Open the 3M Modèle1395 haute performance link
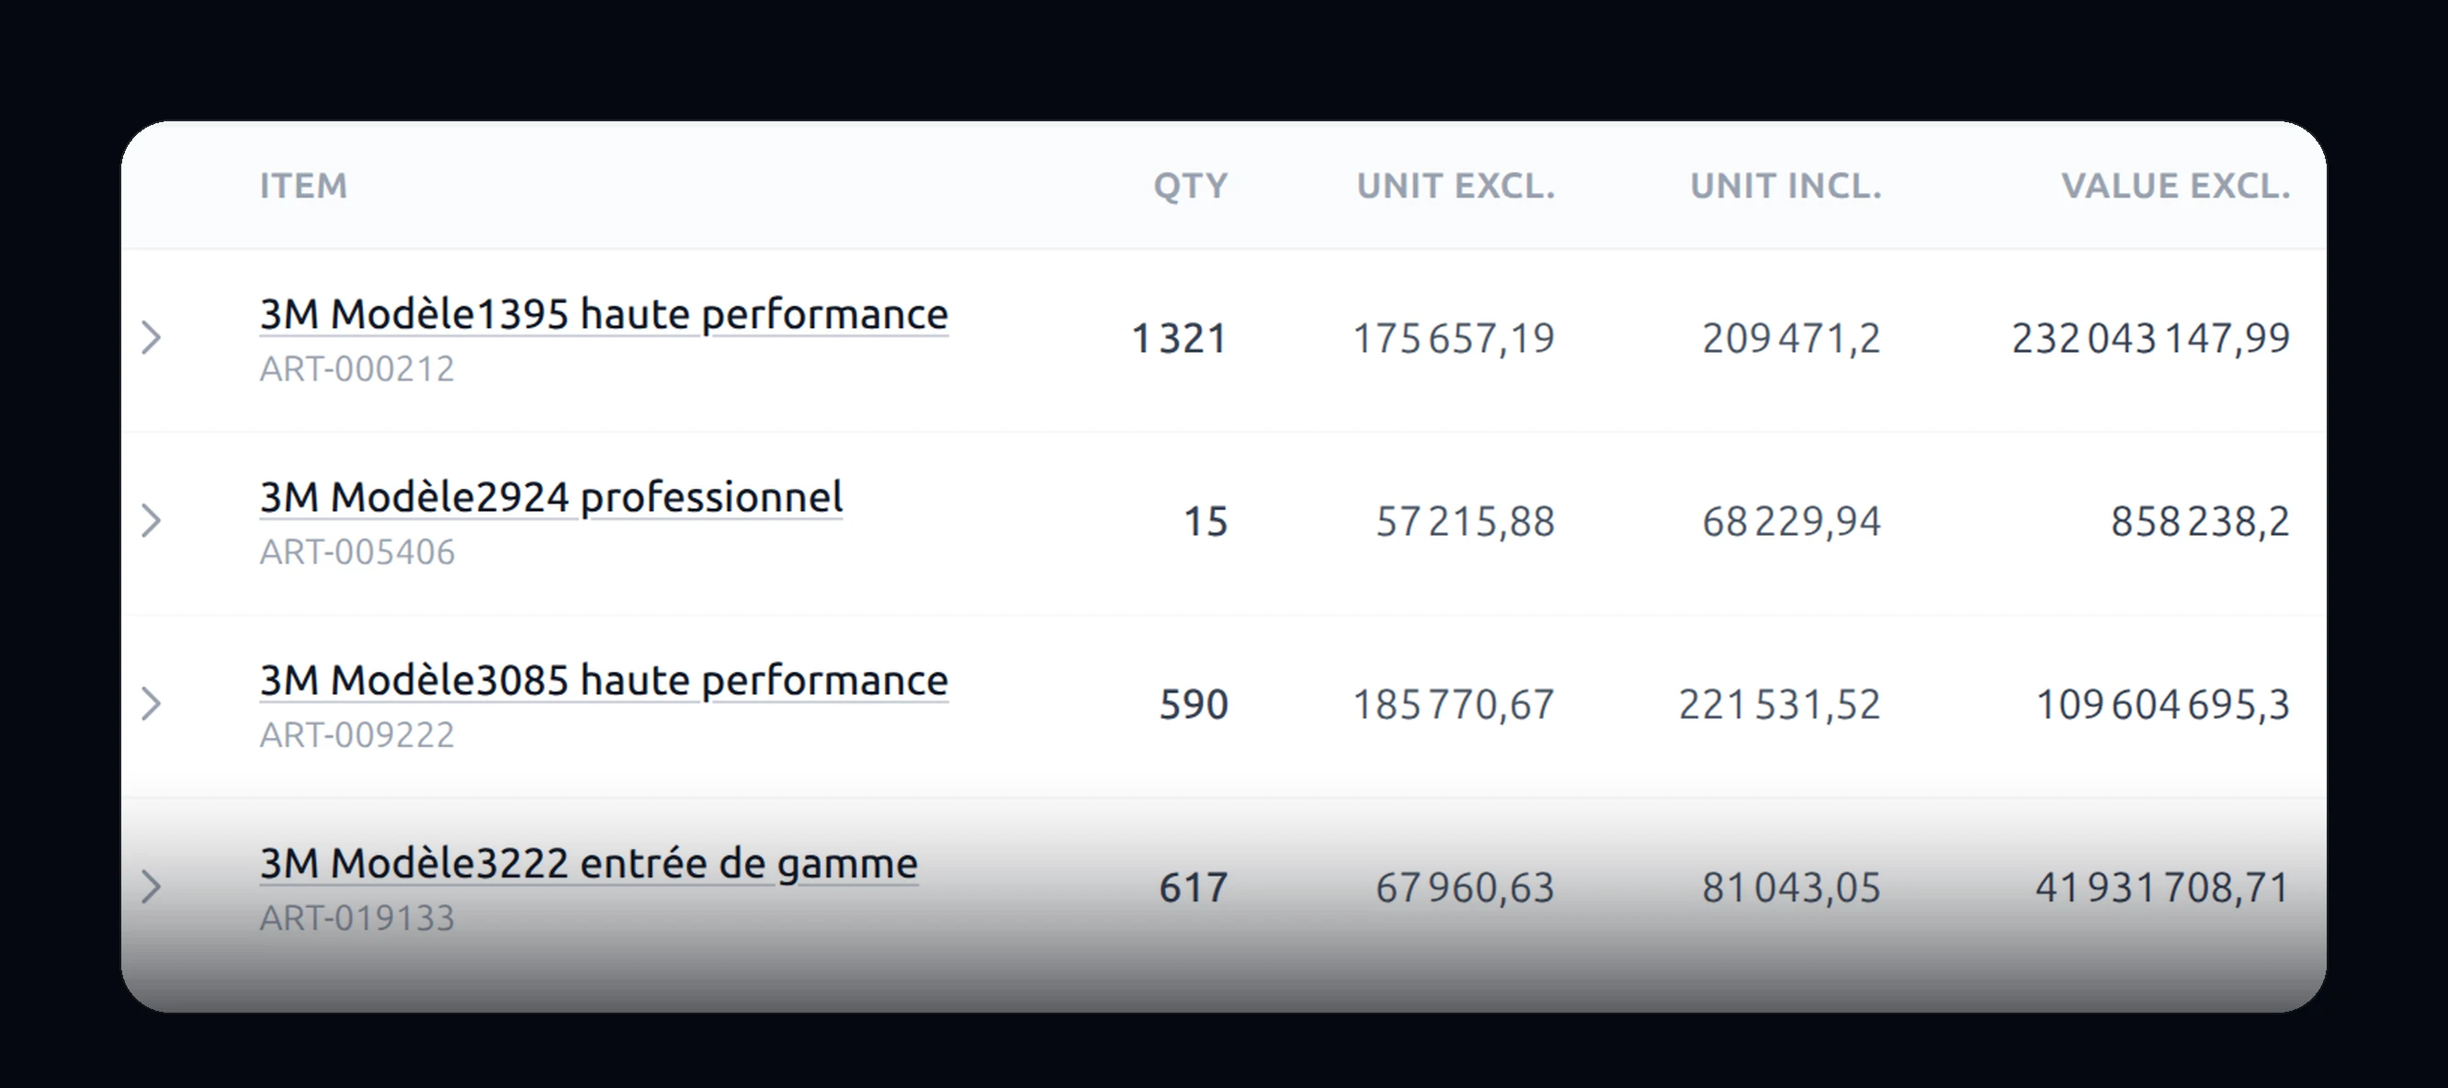2448x1088 pixels. click(x=604, y=313)
